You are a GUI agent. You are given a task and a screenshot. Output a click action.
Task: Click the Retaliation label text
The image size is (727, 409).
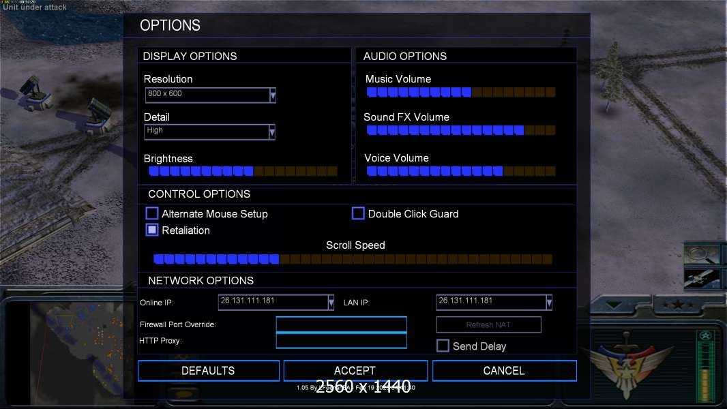click(186, 230)
